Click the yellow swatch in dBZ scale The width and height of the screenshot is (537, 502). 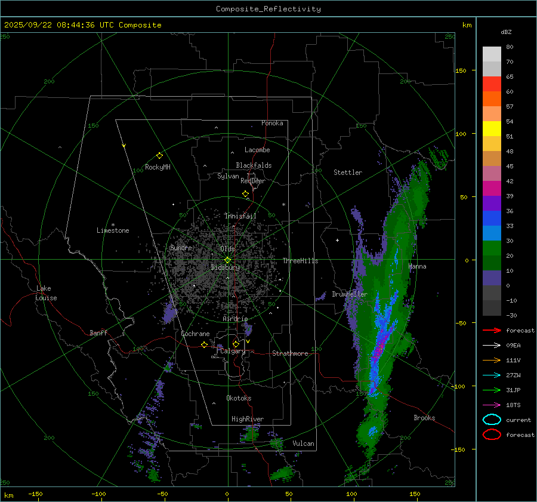point(492,128)
